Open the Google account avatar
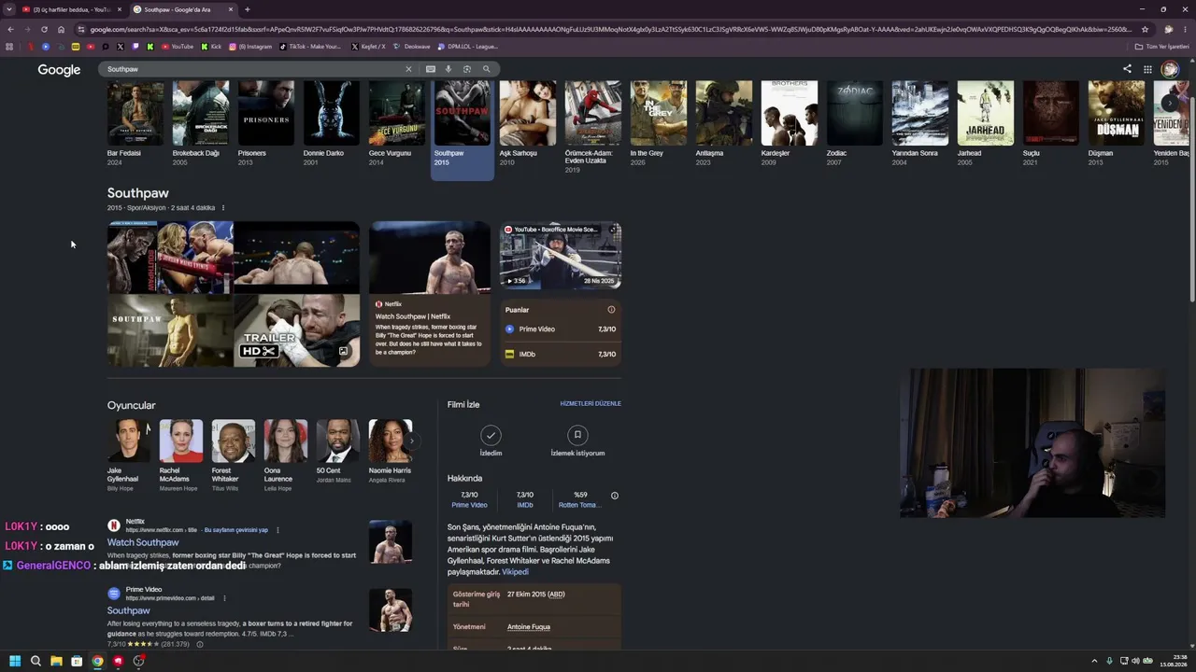This screenshot has height=672, width=1196. [1170, 69]
